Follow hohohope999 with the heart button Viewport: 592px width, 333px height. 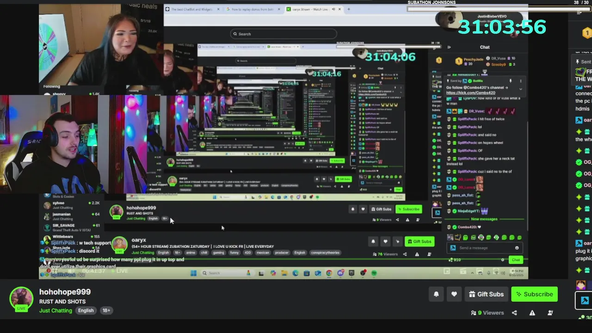[x=454, y=294]
